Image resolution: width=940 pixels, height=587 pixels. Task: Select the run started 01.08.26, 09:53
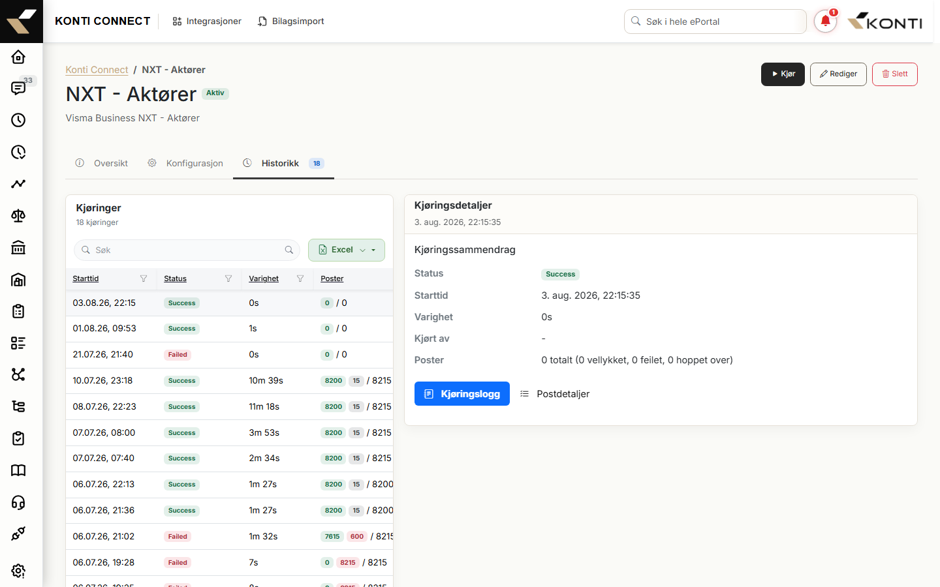[x=229, y=329]
